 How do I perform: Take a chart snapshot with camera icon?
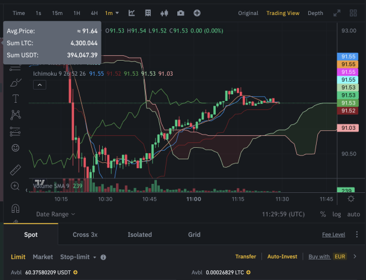click(x=180, y=13)
